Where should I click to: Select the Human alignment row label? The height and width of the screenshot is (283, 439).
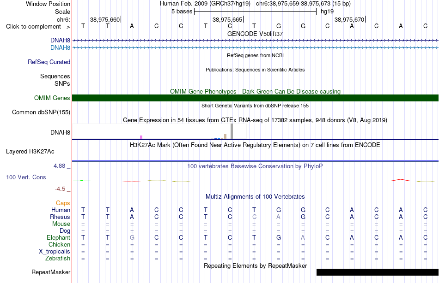pyautogui.click(x=61, y=210)
